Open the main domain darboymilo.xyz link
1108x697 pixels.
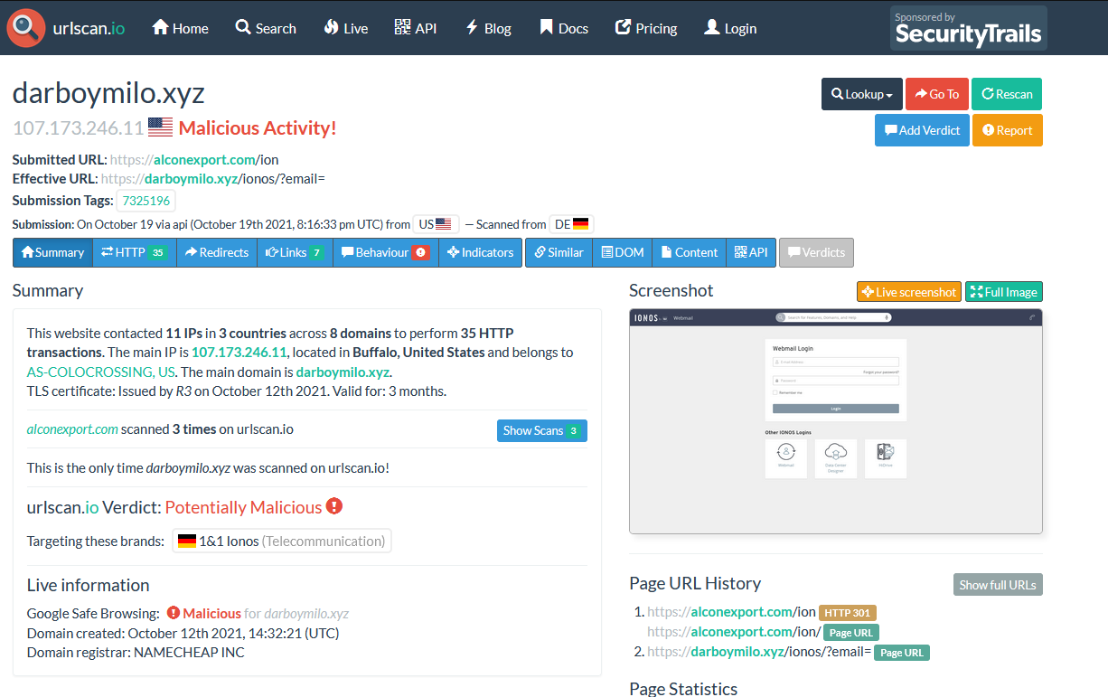343,372
